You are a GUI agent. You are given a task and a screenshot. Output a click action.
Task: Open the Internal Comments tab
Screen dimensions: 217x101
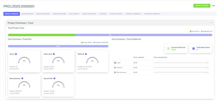(133, 14)
